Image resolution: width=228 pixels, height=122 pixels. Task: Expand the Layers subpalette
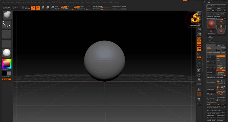210,40
